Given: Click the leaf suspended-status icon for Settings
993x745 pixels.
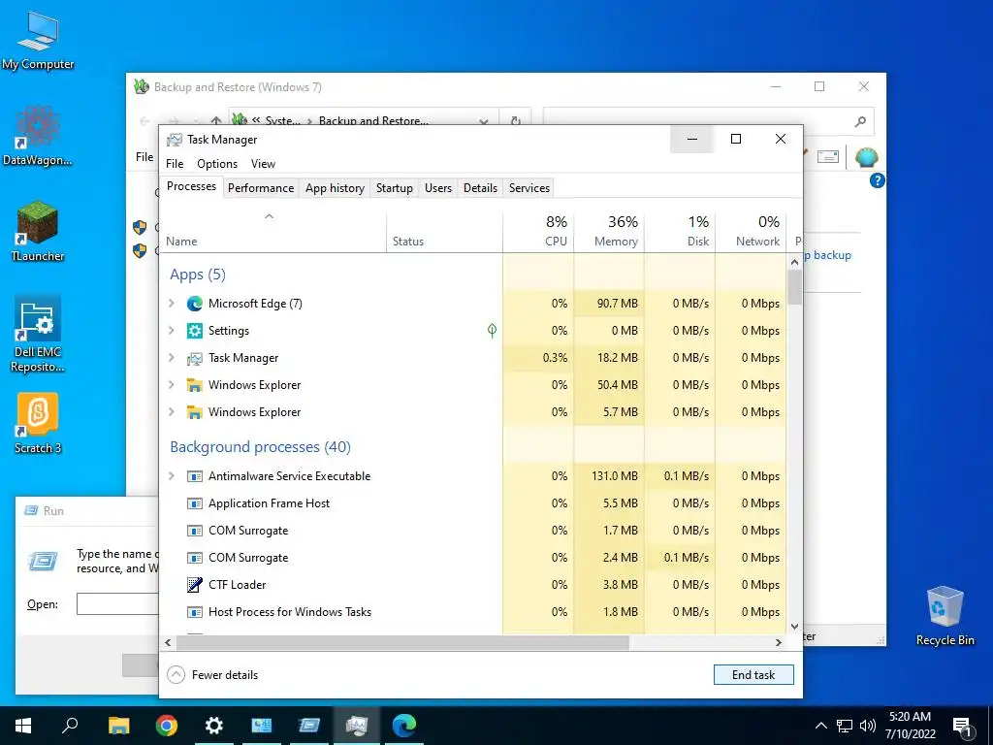Looking at the screenshot, I should 492,330.
